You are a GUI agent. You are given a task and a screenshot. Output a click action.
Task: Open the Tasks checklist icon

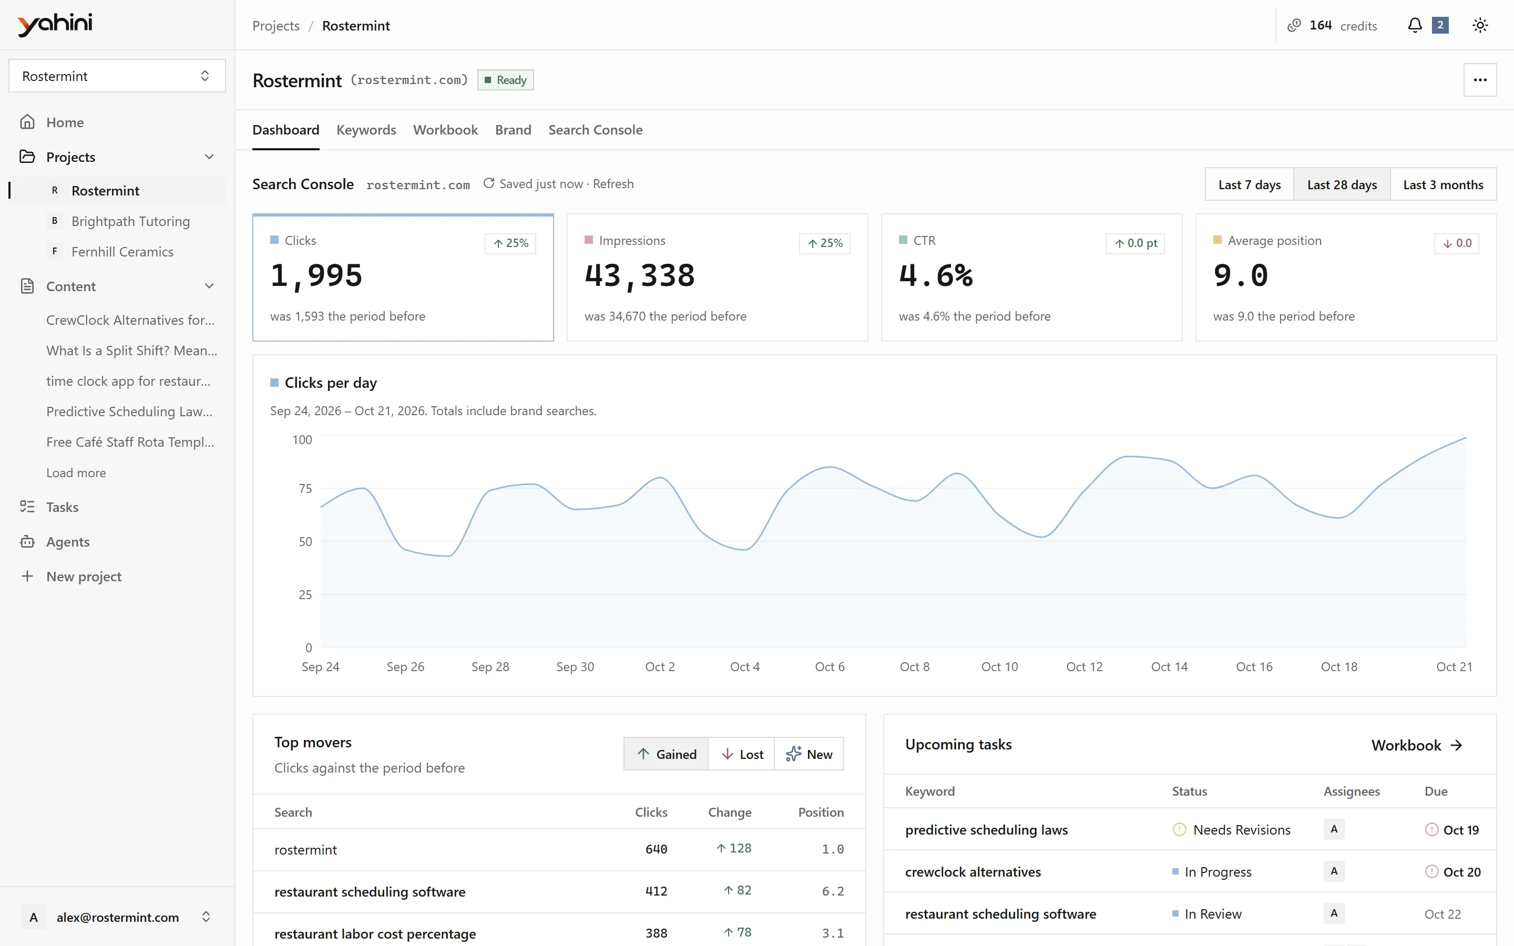point(27,507)
